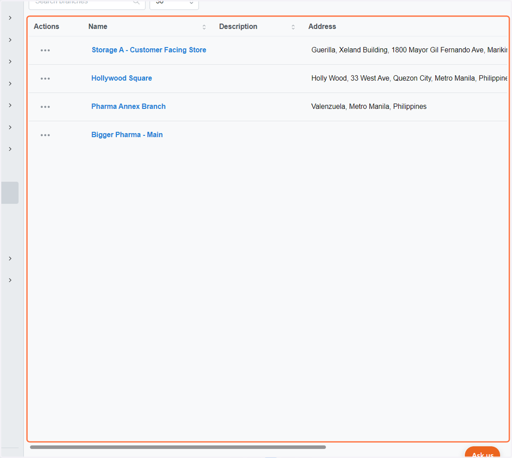Select the Valenzuela, Metro Manila, Philippines address
This screenshot has height=458, width=512.
pyautogui.click(x=369, y=106)
